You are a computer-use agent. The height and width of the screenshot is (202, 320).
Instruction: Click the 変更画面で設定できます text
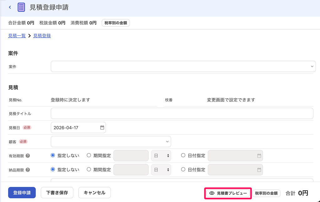click(x=231, y=100)
